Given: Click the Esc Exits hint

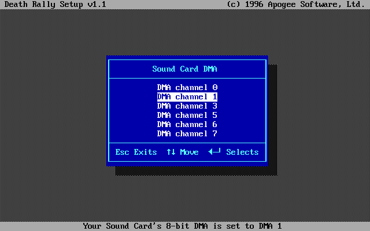Looking at the screenshot, I should coord(136,152).
